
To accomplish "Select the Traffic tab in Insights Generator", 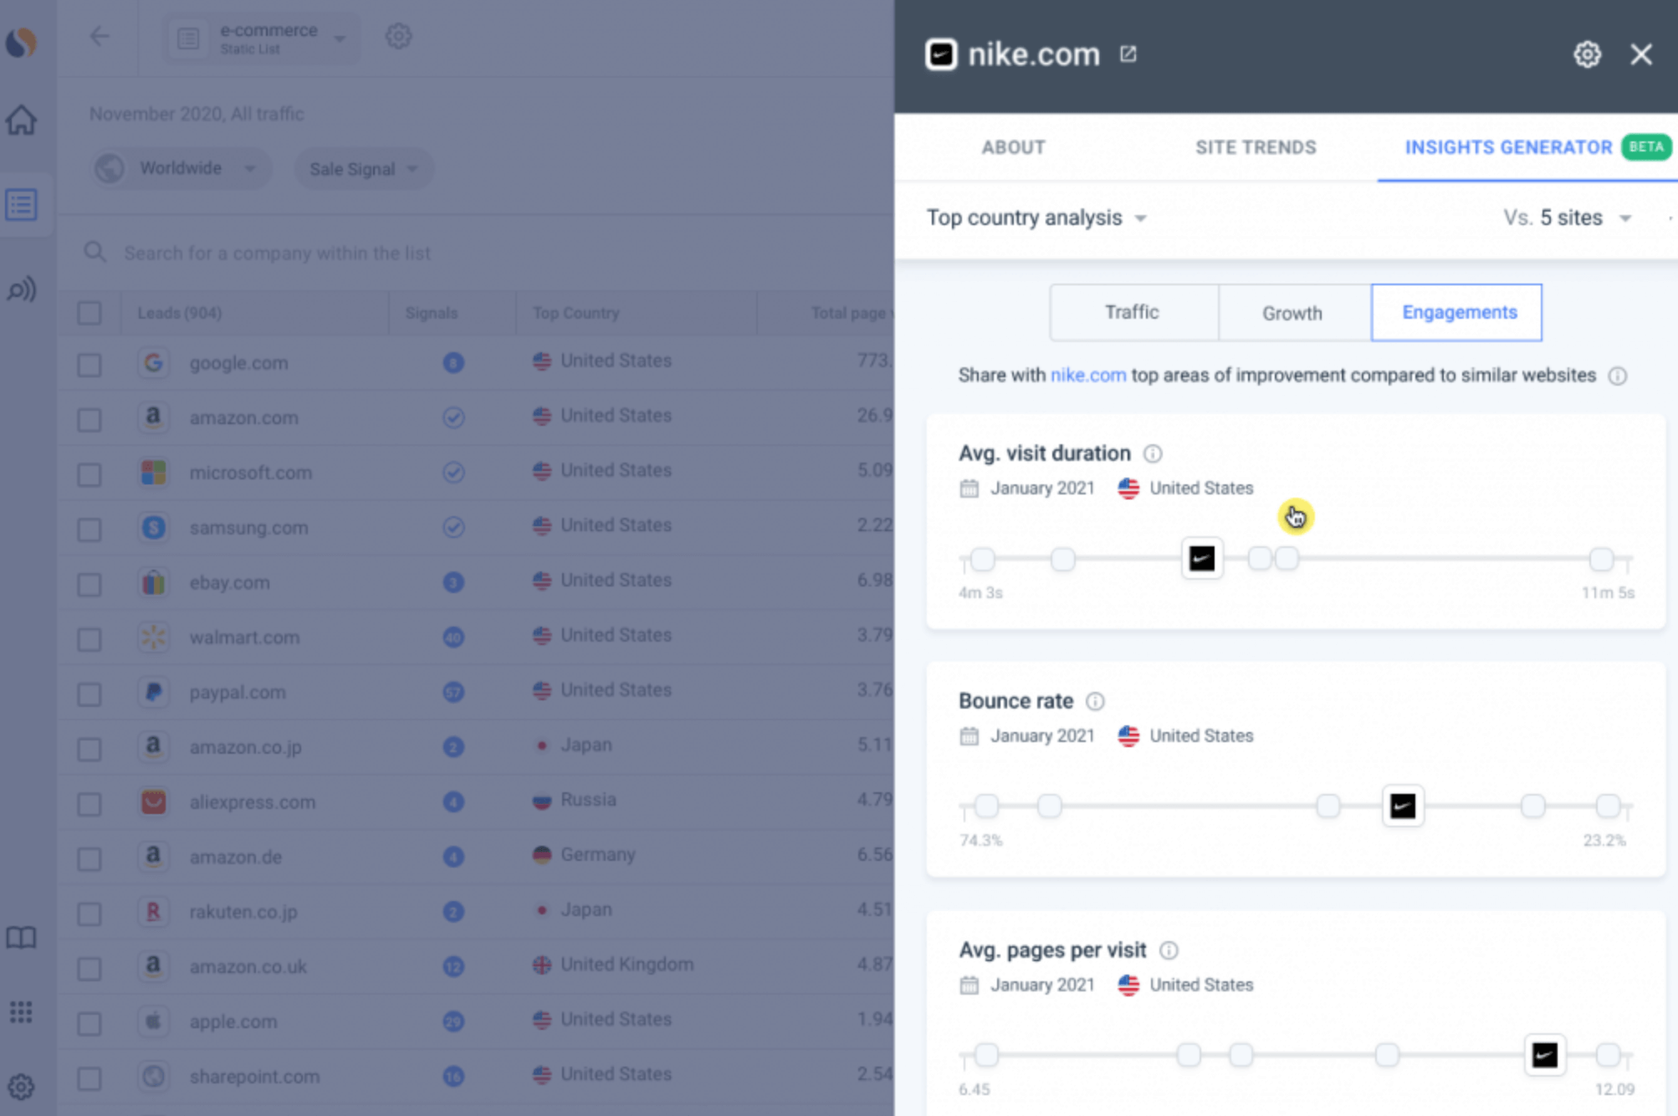I will coord(1130,313).
